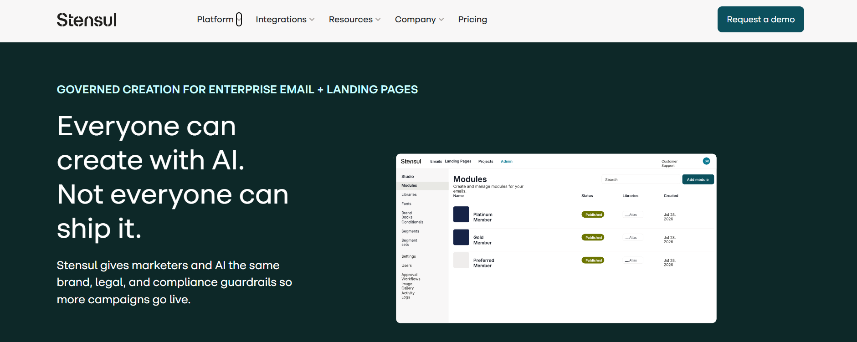
Task: Click the Created column header
Action: [671, 196]
